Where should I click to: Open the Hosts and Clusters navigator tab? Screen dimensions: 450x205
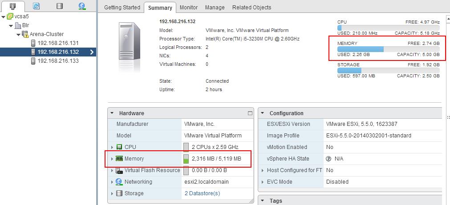12,6
